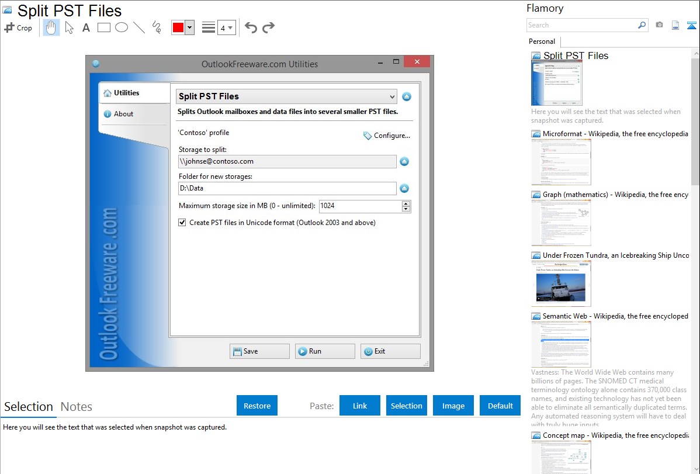700x474 pixels.
Task: Click the Graph (mathematics) snapshot title
Action: coord(615,195)
